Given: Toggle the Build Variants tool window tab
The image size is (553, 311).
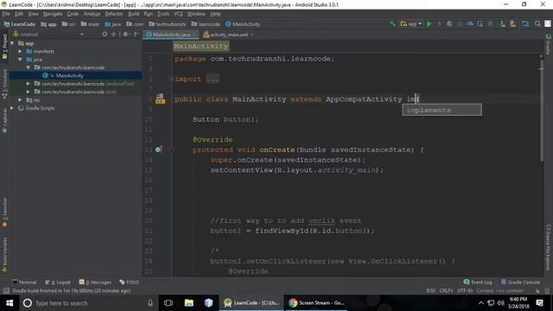Looking at the screenshot, I should (x=4, y=255).
